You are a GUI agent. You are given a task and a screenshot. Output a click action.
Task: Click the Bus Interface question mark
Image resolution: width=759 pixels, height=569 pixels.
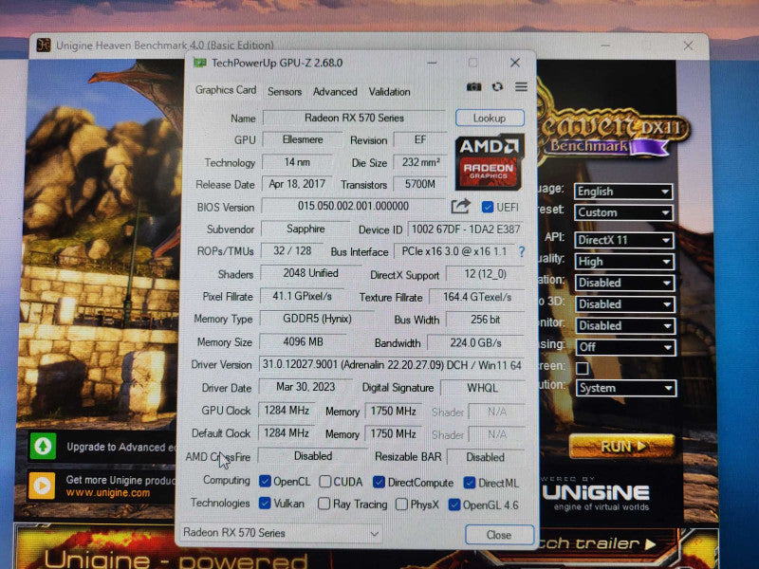pyautogui.click(x=521, y=251)
